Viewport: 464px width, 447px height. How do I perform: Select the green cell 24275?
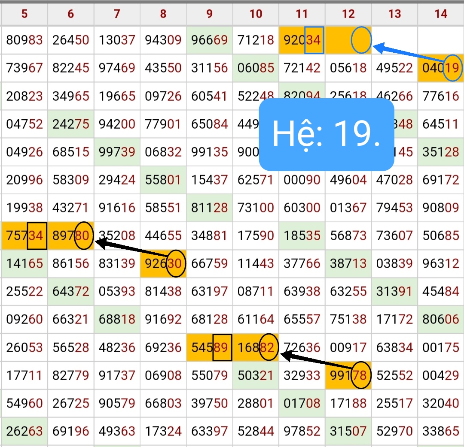click(x=70, y=124)
